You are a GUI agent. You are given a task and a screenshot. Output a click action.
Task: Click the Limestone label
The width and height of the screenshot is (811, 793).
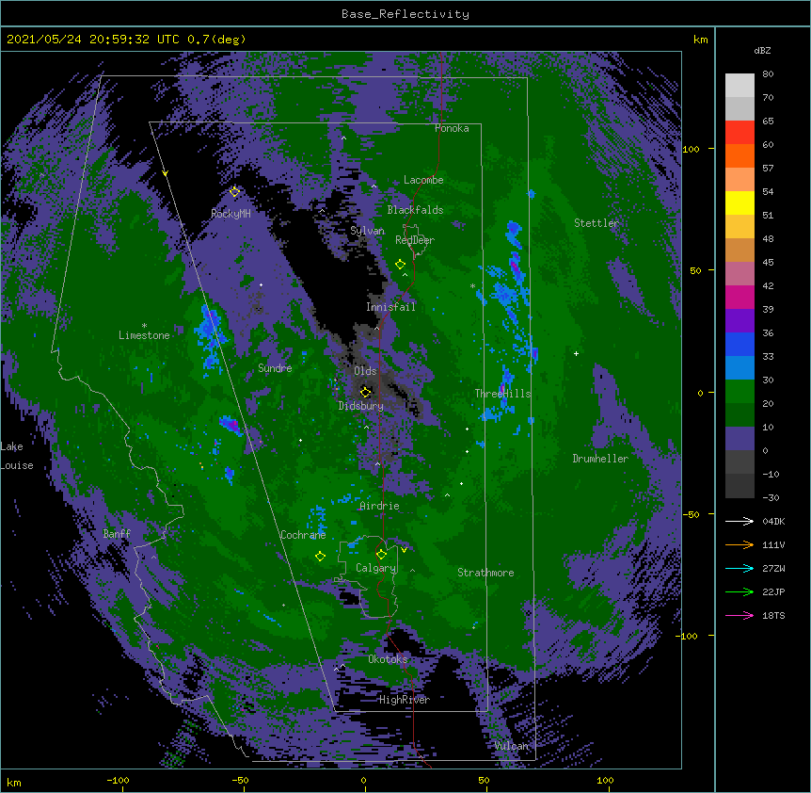144,335
